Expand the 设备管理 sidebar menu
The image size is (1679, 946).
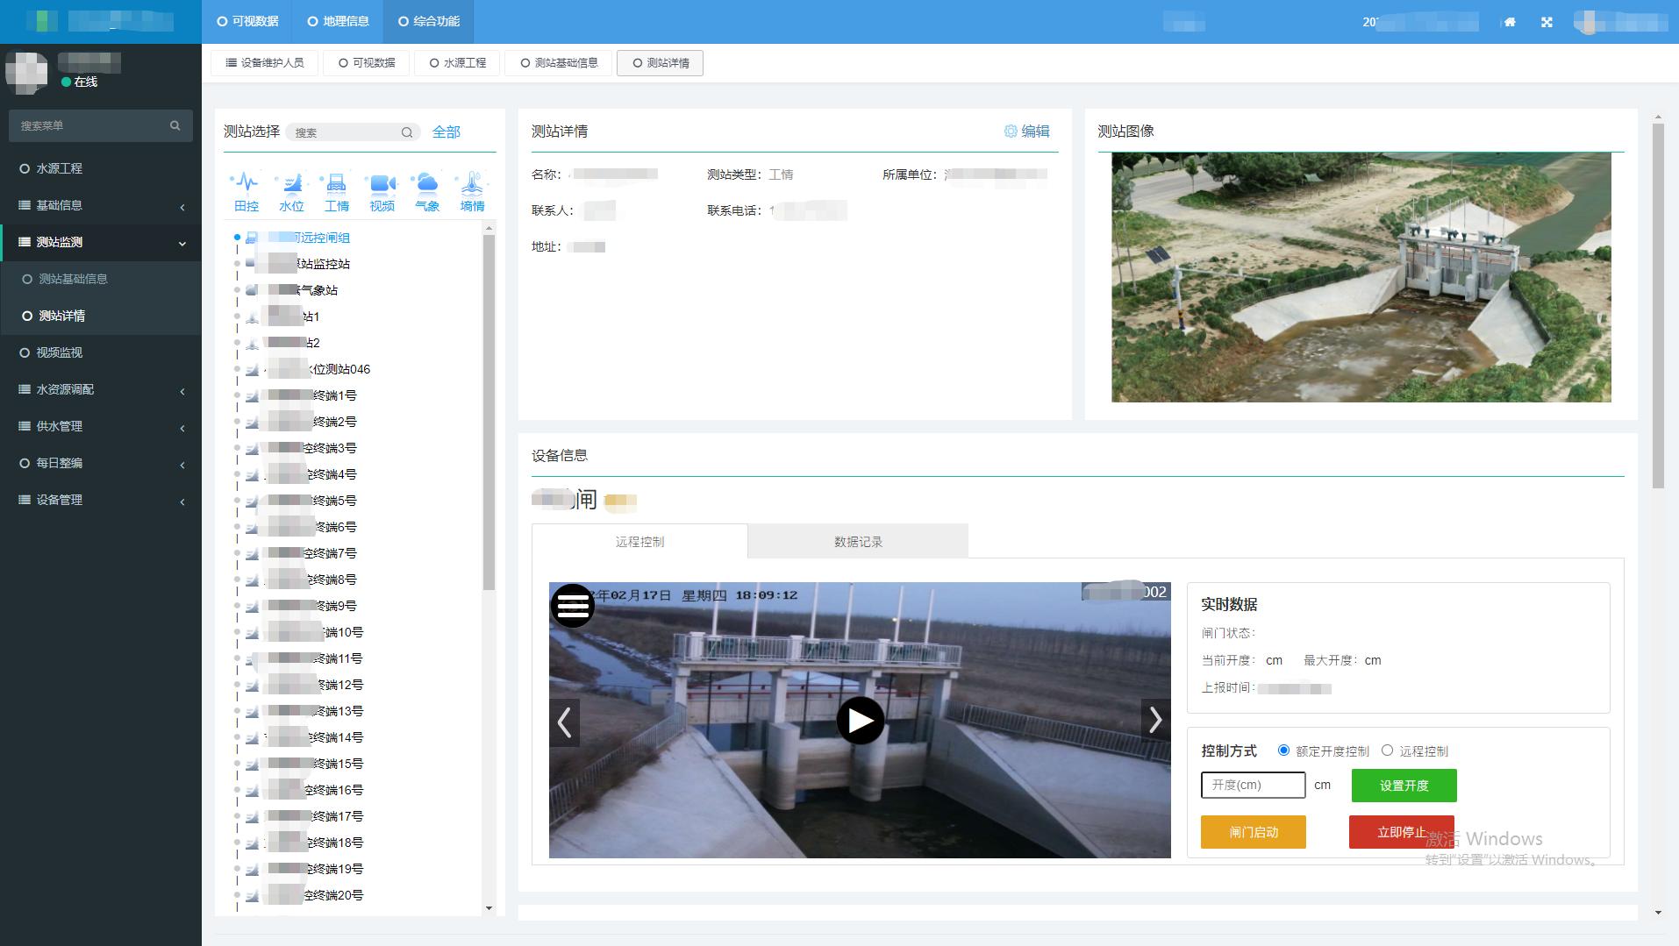tap(101, 500)
